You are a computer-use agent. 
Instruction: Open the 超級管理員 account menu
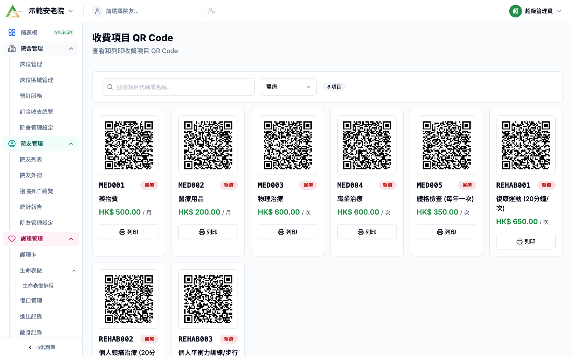(535, 11)
